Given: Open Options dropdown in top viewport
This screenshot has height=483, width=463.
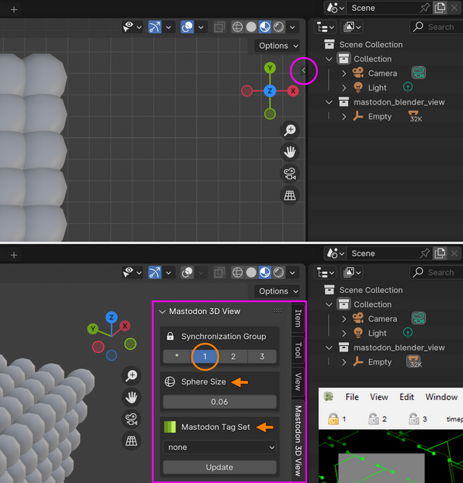Looking at the screenshot, I should point(278,45).
